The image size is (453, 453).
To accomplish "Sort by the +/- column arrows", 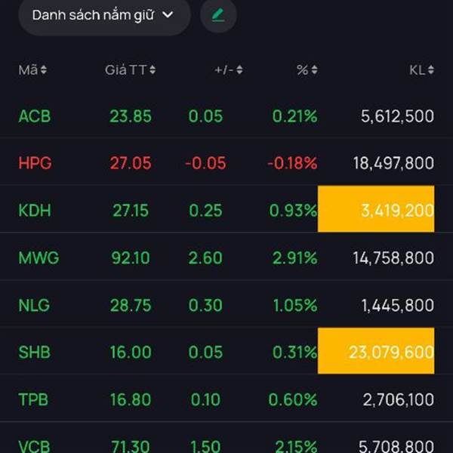I will 239,70.
